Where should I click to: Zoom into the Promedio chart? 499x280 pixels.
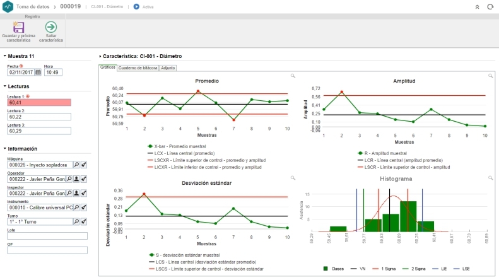point(293,76)
